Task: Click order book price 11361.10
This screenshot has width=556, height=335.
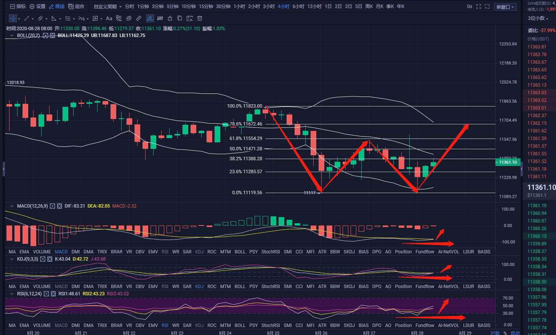Action: [x=537, y=206]
